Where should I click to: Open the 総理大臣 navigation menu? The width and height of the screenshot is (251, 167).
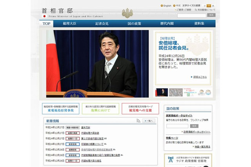(x=69, y=24)
